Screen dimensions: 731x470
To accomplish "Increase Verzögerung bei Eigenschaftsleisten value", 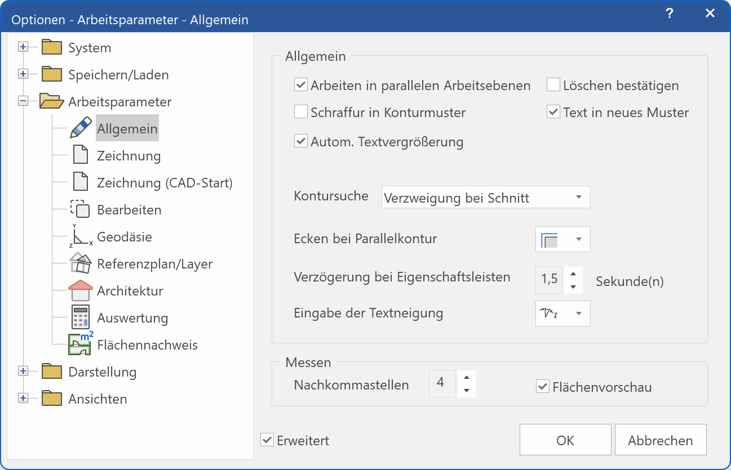I will pos(573,275).
